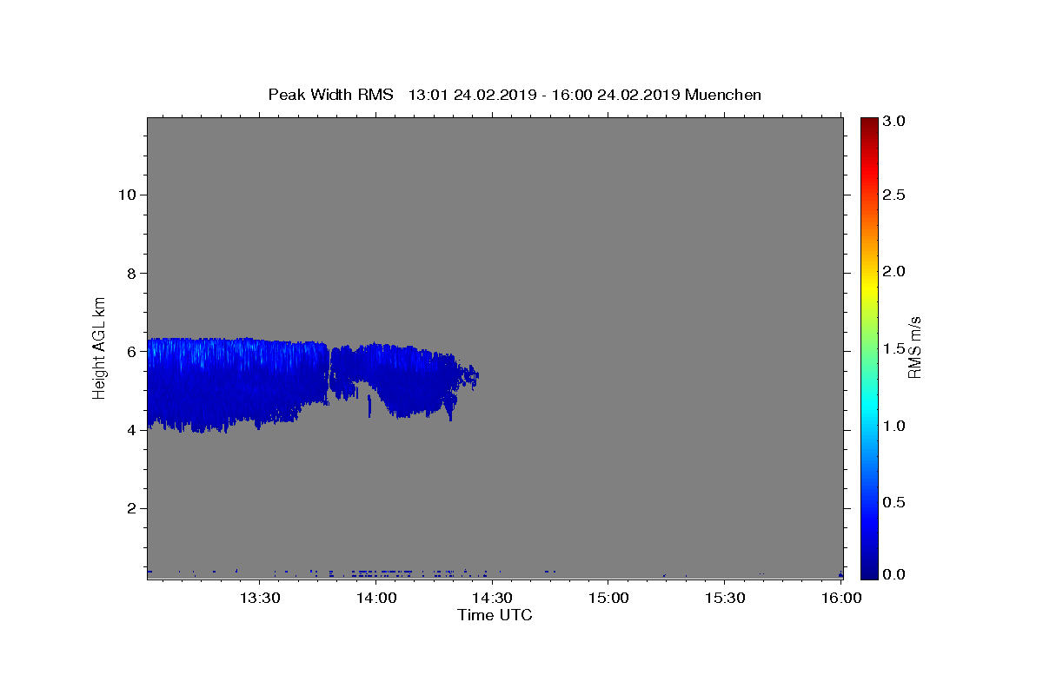This screenshot has height=695, width=1043.
Task: Click the 3.0 colorbar value
Action: [896, 121]
